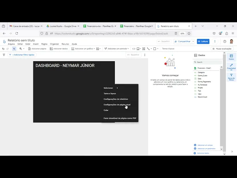Viewport: 237px width, 178px height.
Task: Click the embed URL code icon
Action: (x=134, y=49)
